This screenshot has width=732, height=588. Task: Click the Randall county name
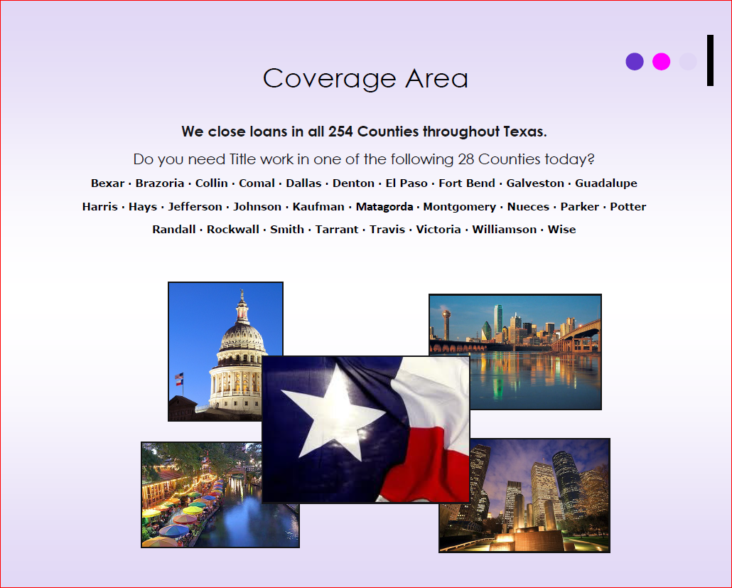pyautogui.click(x=173, y=230)
